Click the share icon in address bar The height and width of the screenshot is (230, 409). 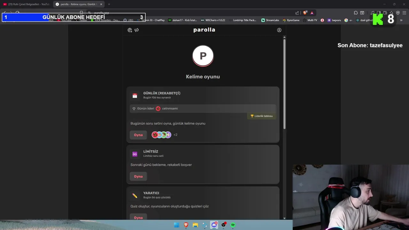pyautogui.click(x=297, y=13)
